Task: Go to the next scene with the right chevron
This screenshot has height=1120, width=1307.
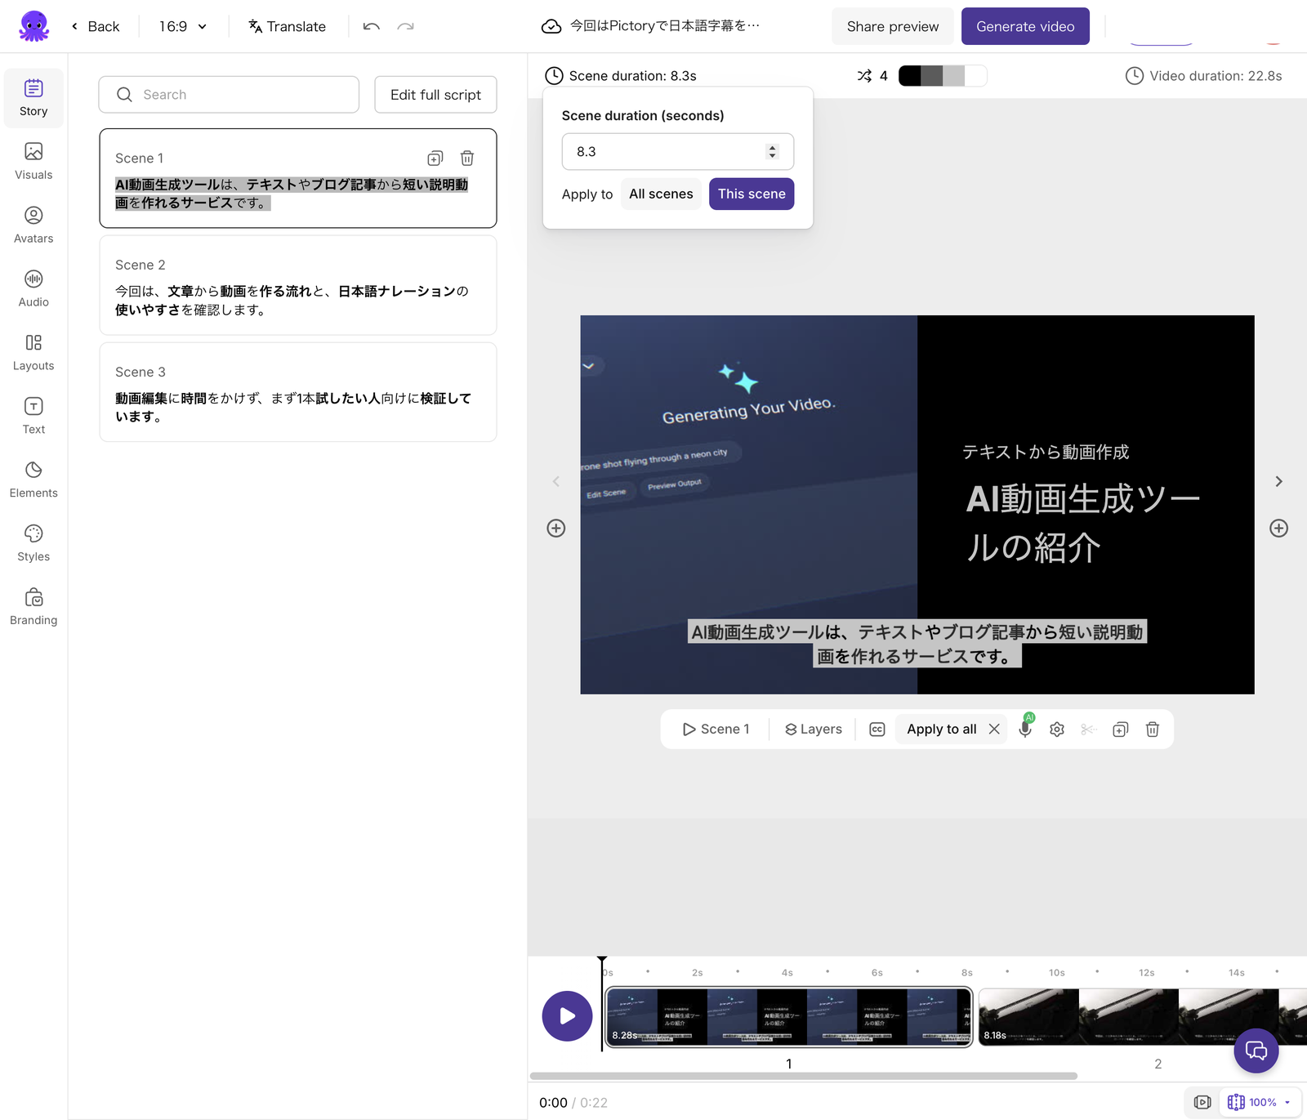Action: 1279,482
